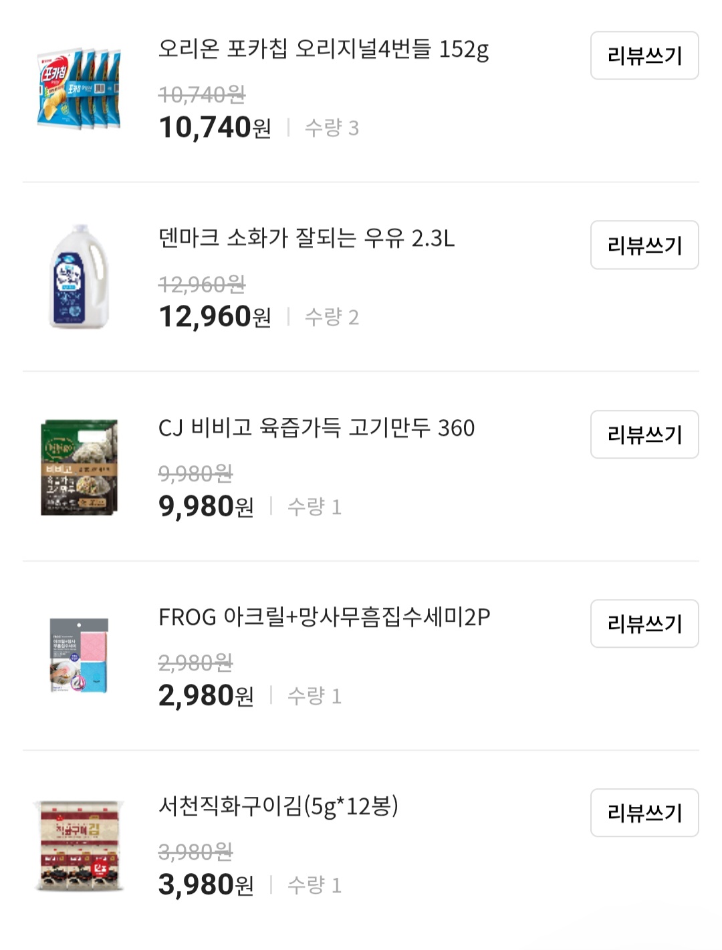Open the 오리온 포카칩 오리지널4번들 152g title
This screenshot has width=722, height=950.
[324, 49]
